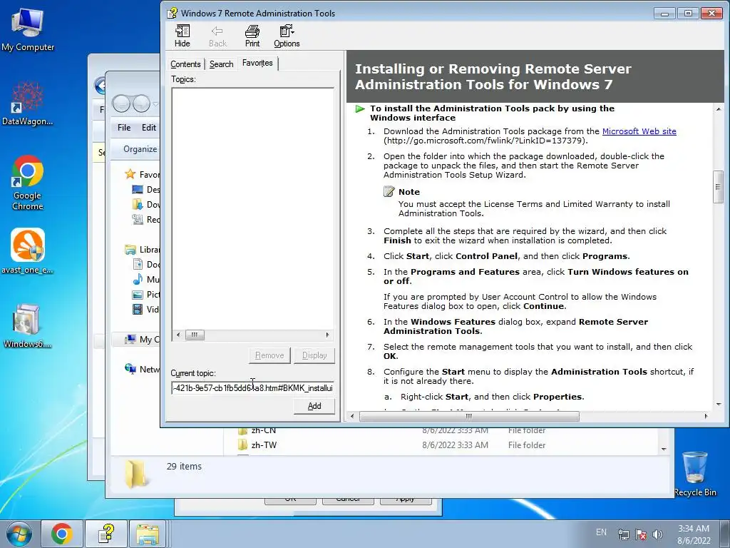
Task: Open the Options toolbar menu
Action: click(x=287, y=36)
